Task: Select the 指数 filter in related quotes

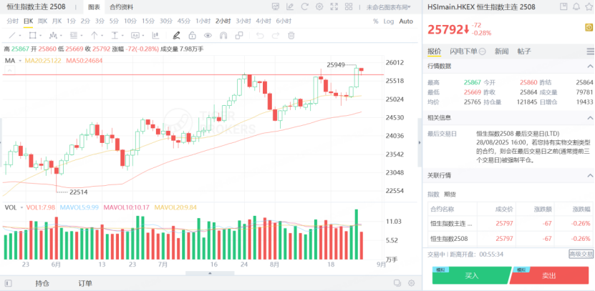Action: [433, 194]
